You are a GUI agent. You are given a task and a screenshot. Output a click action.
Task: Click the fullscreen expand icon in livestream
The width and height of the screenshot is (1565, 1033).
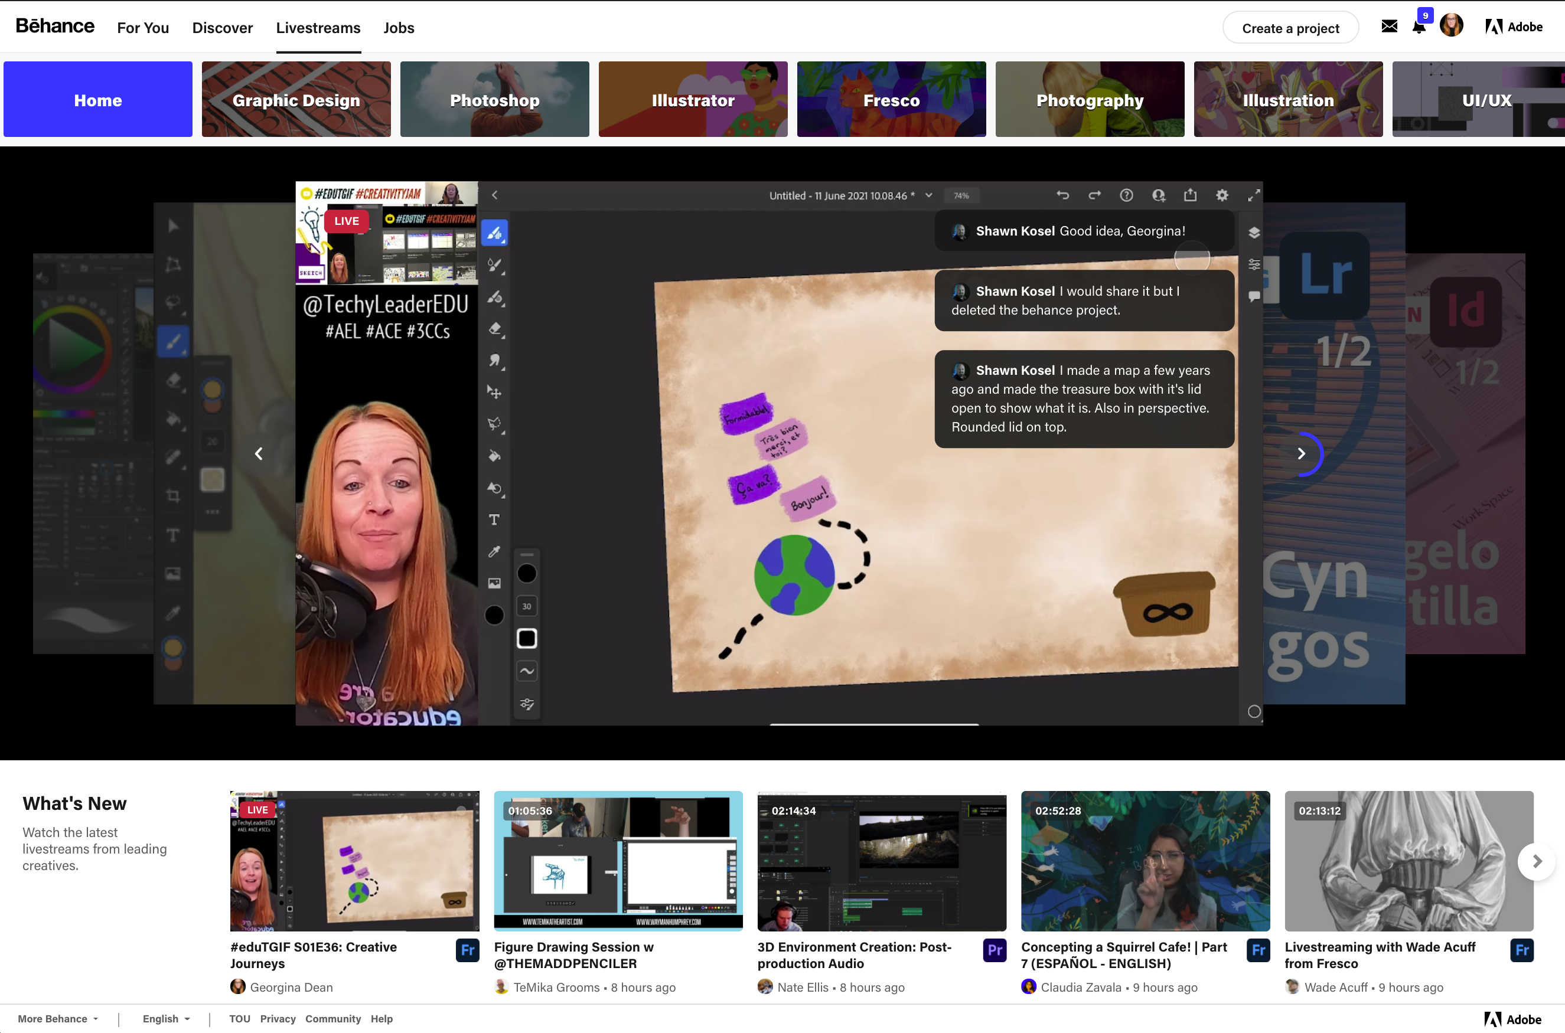pyautogui.click(x=1253, y=195)
